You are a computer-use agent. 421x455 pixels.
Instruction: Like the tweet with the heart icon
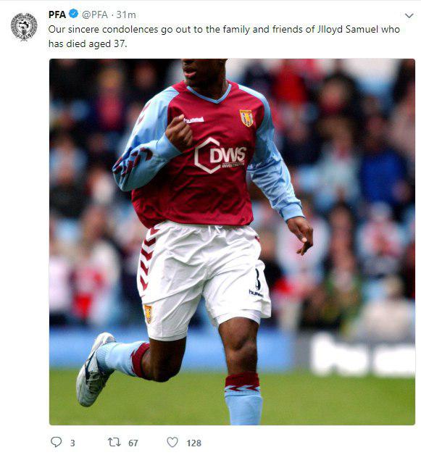click(172, 442)
